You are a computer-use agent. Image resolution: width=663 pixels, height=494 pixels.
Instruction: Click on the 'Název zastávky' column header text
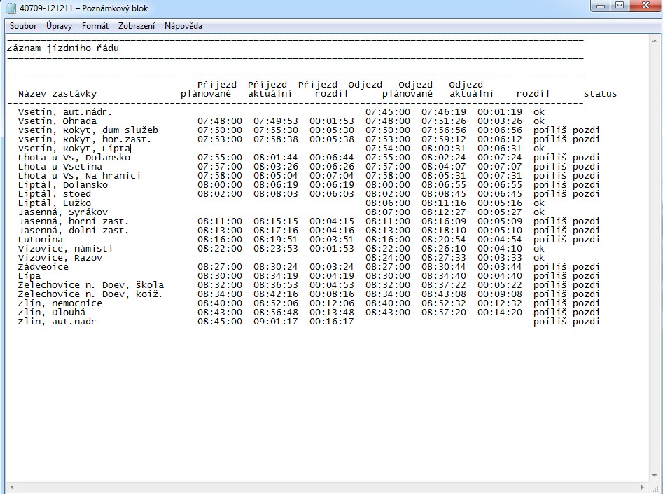(57, 94)
